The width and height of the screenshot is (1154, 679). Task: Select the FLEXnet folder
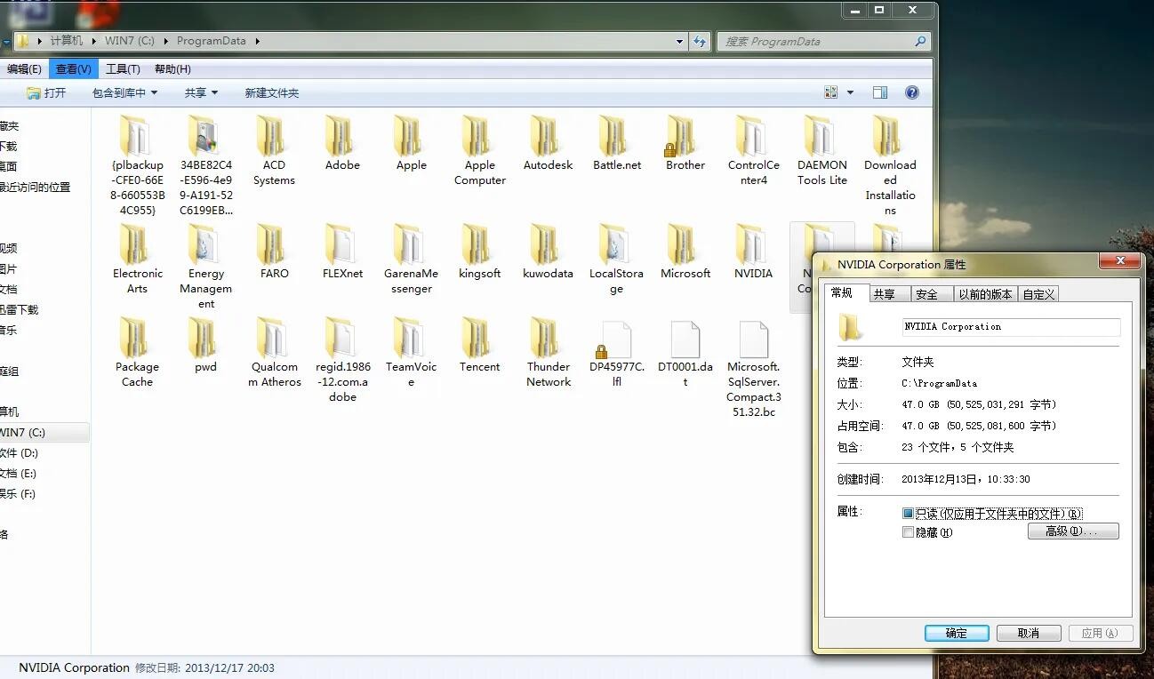[342, 251]
